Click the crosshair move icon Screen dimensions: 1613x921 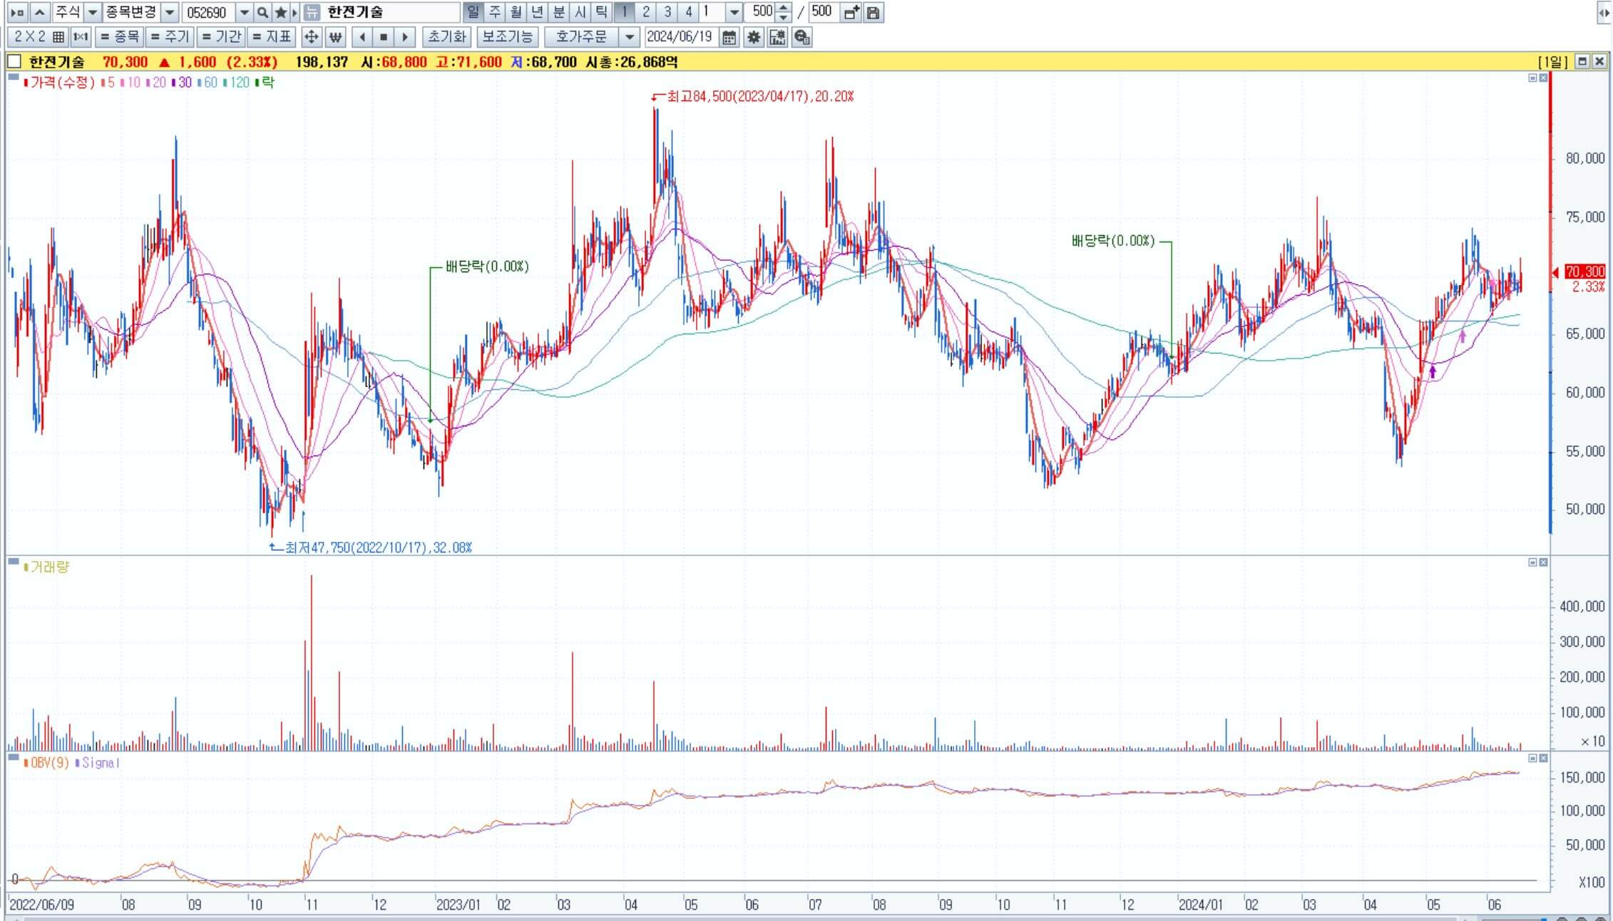[x=311, y=37]
